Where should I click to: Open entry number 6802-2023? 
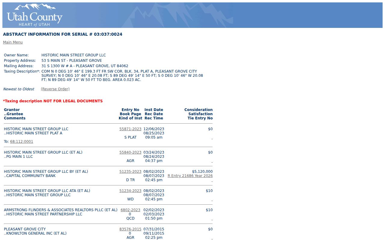point(130,210)
